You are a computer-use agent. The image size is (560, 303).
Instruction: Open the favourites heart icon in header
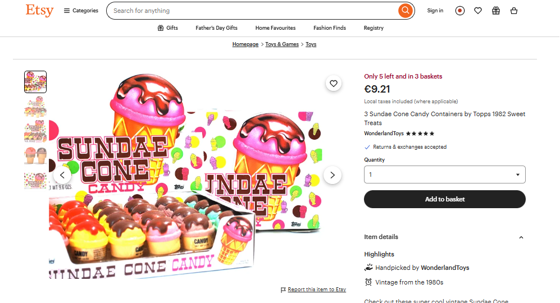pyautogui.click(x=478, y=11)
